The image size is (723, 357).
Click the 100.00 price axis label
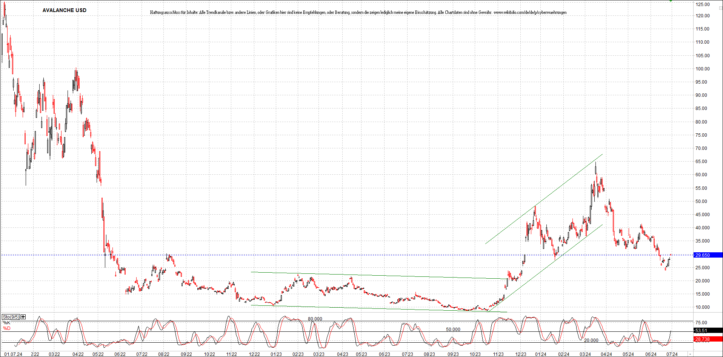coord(703,69)
